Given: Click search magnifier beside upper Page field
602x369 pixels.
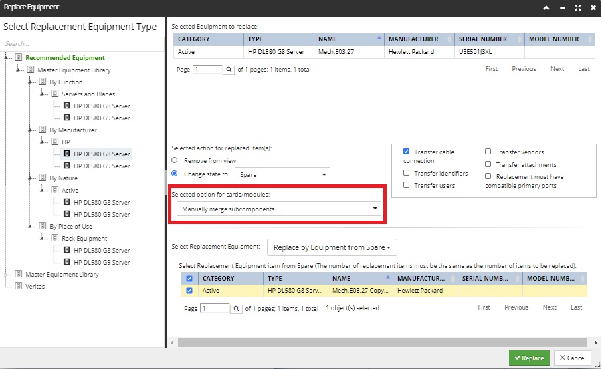Looking at the screenshot, I should pyautogui.click(x=229, y=70).
